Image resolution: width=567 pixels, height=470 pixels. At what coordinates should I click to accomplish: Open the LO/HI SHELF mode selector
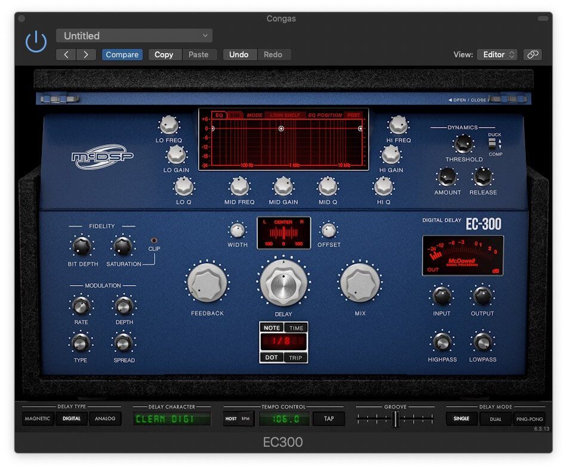pyautogui.click(x=285, y=115)
